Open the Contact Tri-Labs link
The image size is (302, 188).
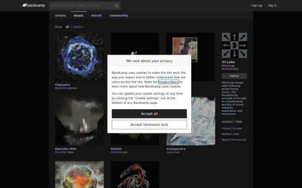pyautogui.click(x=232, y=128)
